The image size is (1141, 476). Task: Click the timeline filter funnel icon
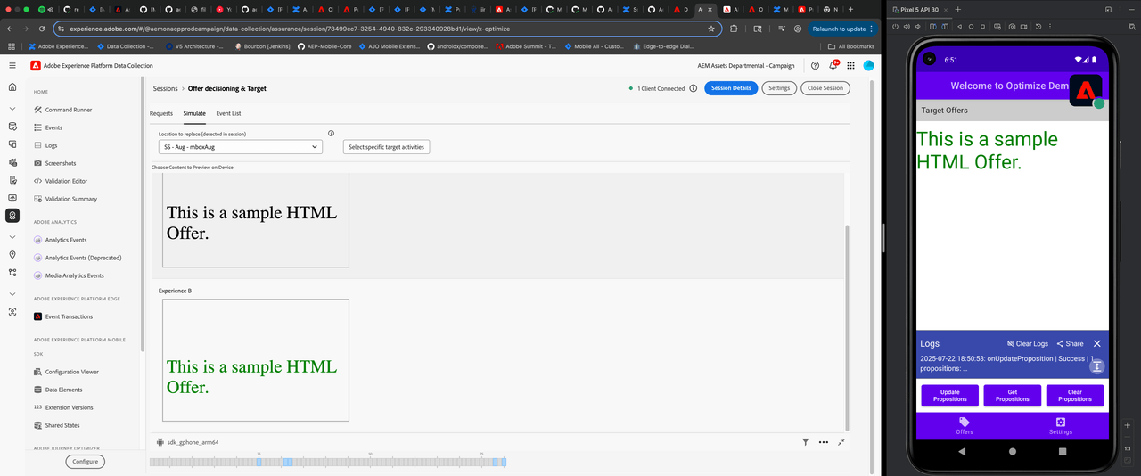click(x=805, y=441)
